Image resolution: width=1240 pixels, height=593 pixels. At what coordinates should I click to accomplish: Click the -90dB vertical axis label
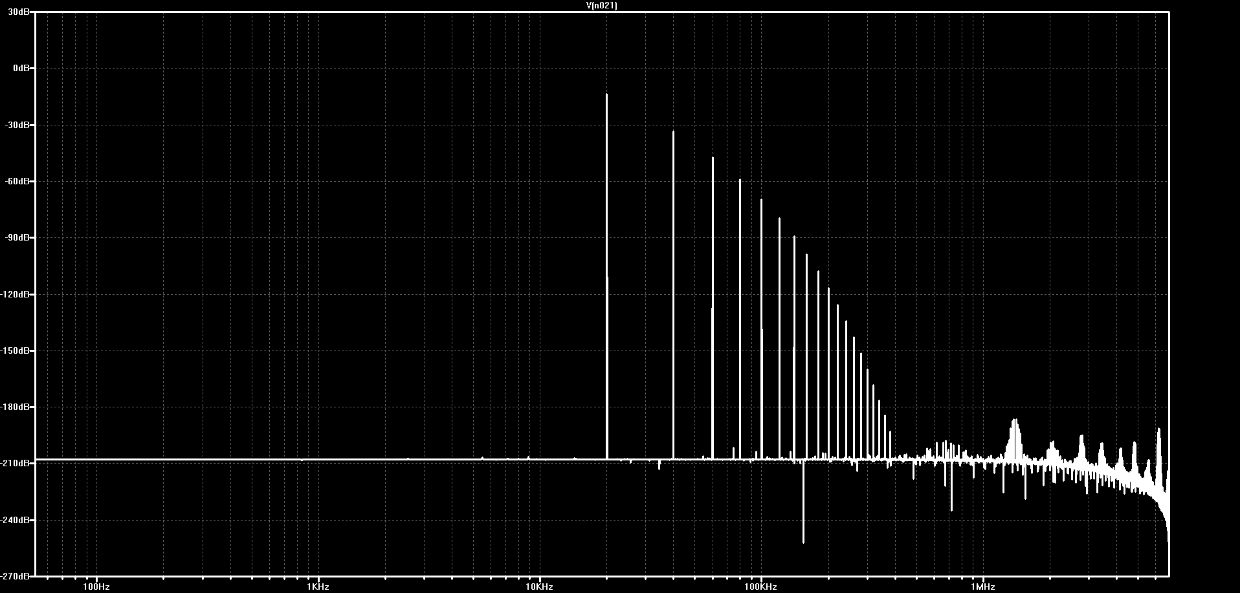18,237
